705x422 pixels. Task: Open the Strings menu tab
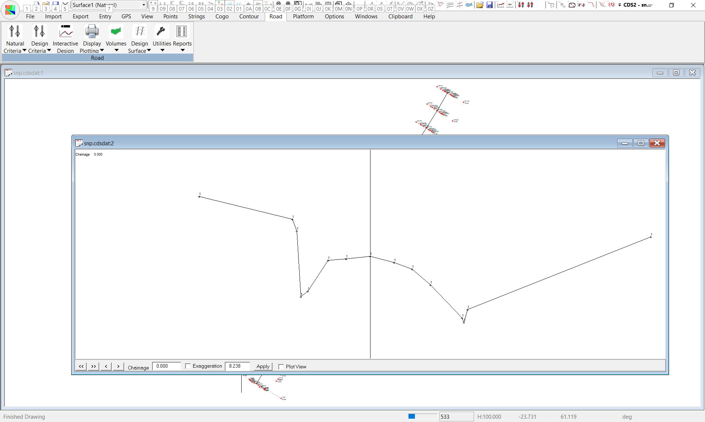coord(196,17)
